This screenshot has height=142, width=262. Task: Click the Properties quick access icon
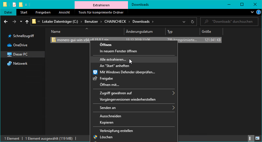click(14, 5)
